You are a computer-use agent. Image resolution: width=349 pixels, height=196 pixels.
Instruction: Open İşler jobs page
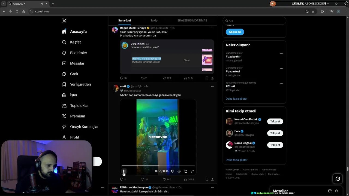(70, 95)
